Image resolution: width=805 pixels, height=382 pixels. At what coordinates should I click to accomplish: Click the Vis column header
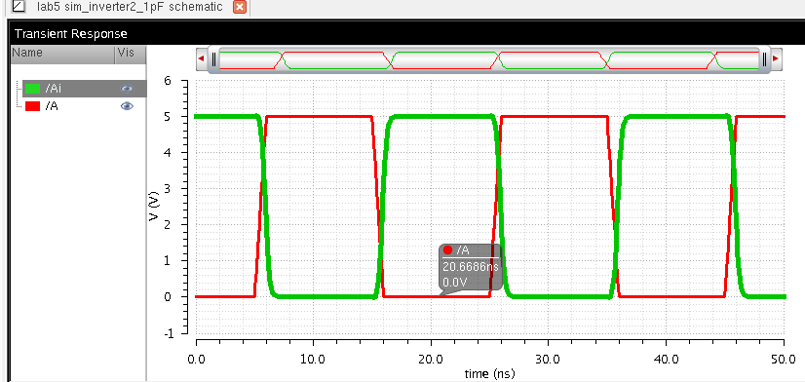coord(131,54)
